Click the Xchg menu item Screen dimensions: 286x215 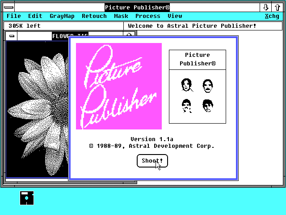coord(272,16)
